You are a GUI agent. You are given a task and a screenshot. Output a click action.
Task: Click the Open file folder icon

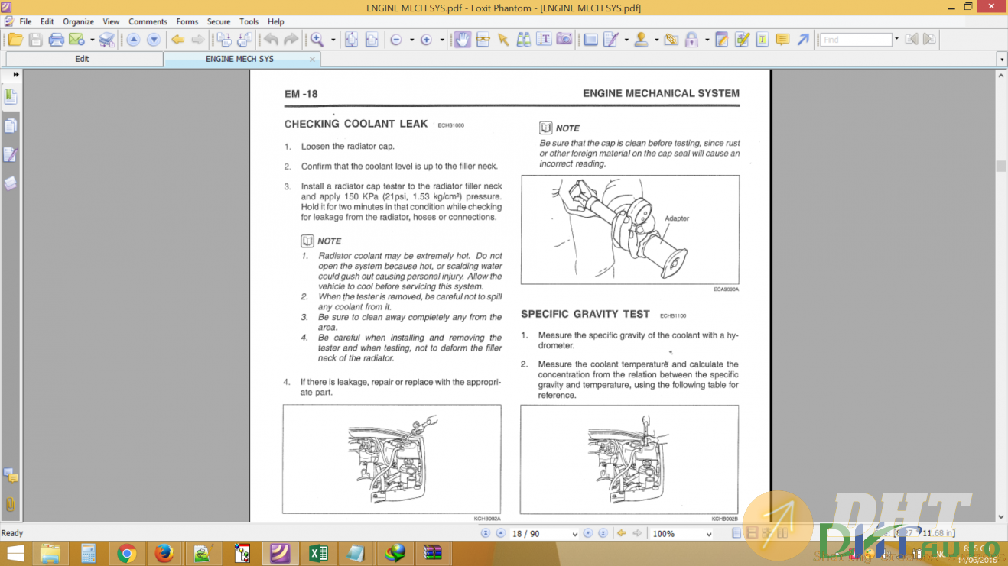point(15,40)
